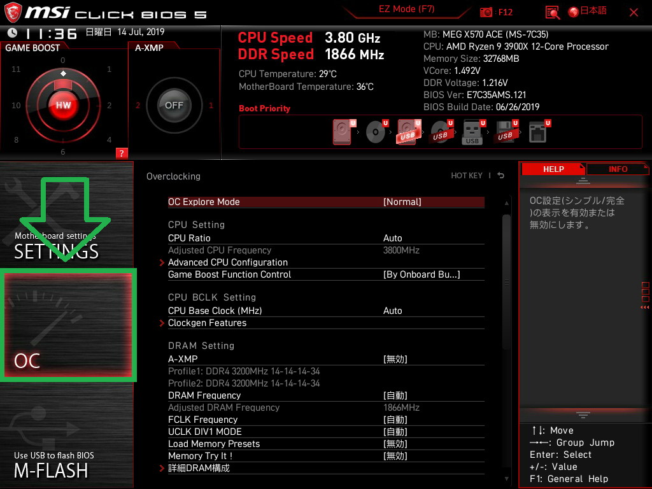
Task: Open the DRAM Frequency [自動] dropdown
Action: pos(326,395)
